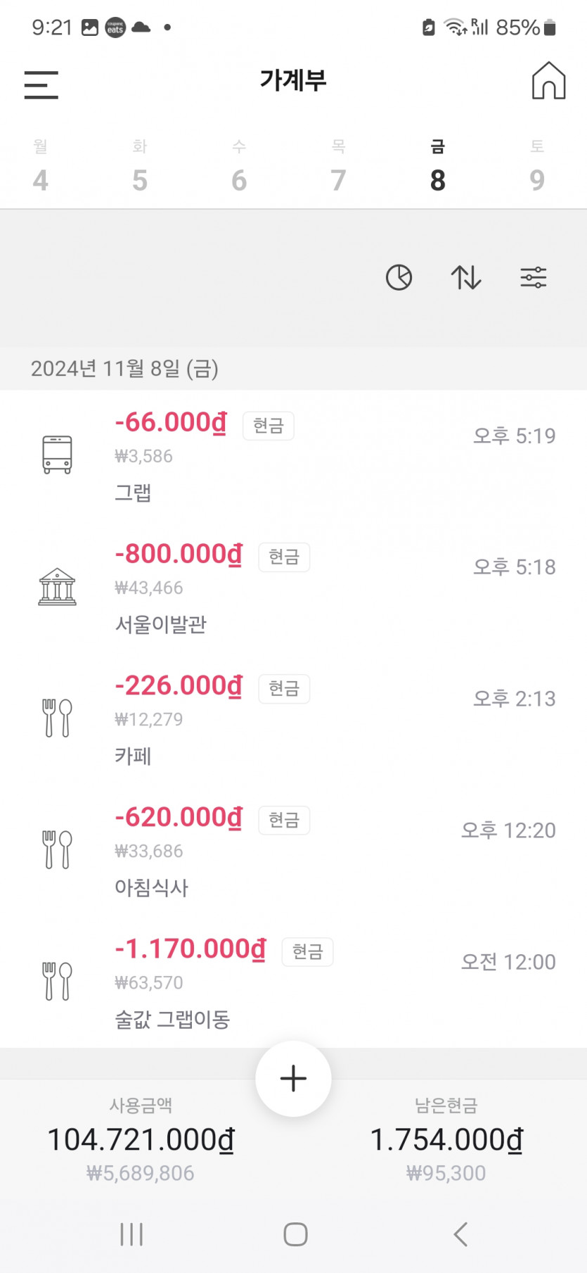
Task: Switch to Saturday the 9th
Action: click(x=537, y=167)
